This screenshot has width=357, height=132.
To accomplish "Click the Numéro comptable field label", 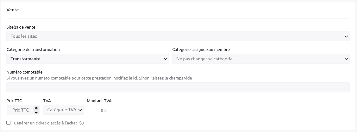I will click(x=24, y=72).
